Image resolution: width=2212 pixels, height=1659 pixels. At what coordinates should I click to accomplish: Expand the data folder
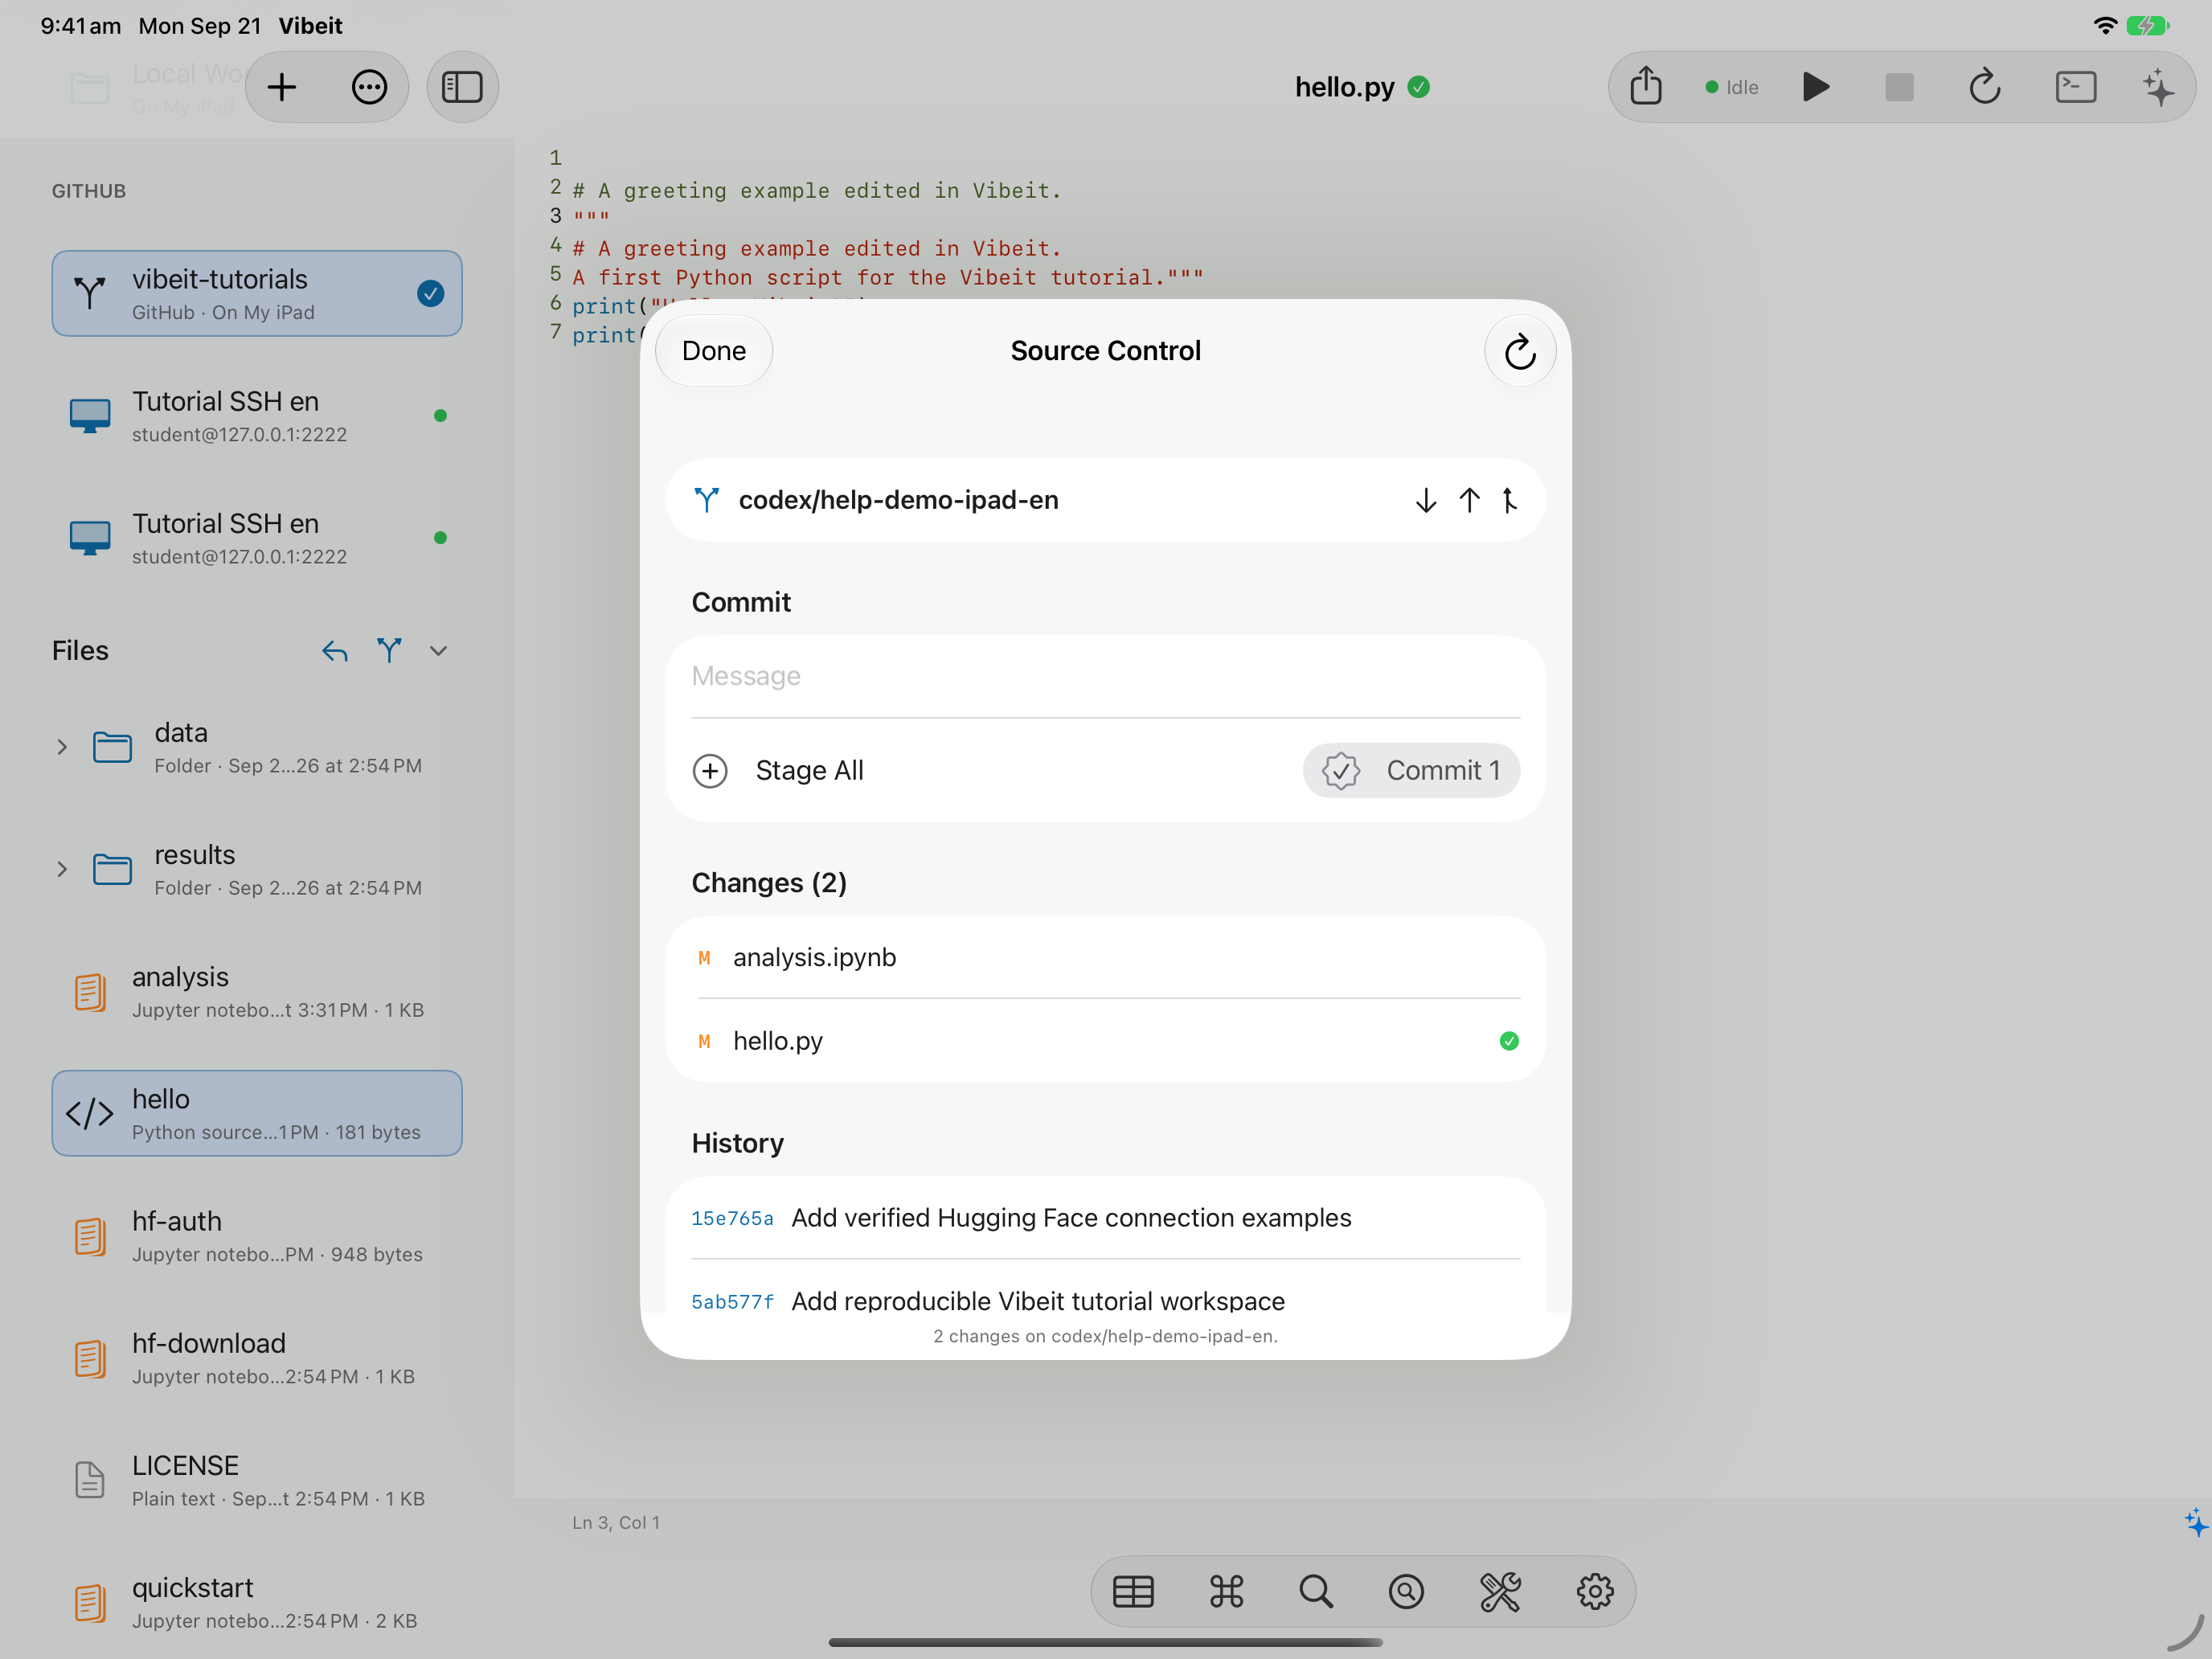click(x=62, y=747)
